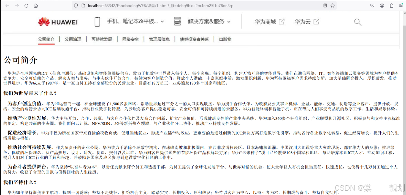This screenshot has width=406, height=195.
Task: Click the browser forward arrow
Action: (x=17, y=6)
